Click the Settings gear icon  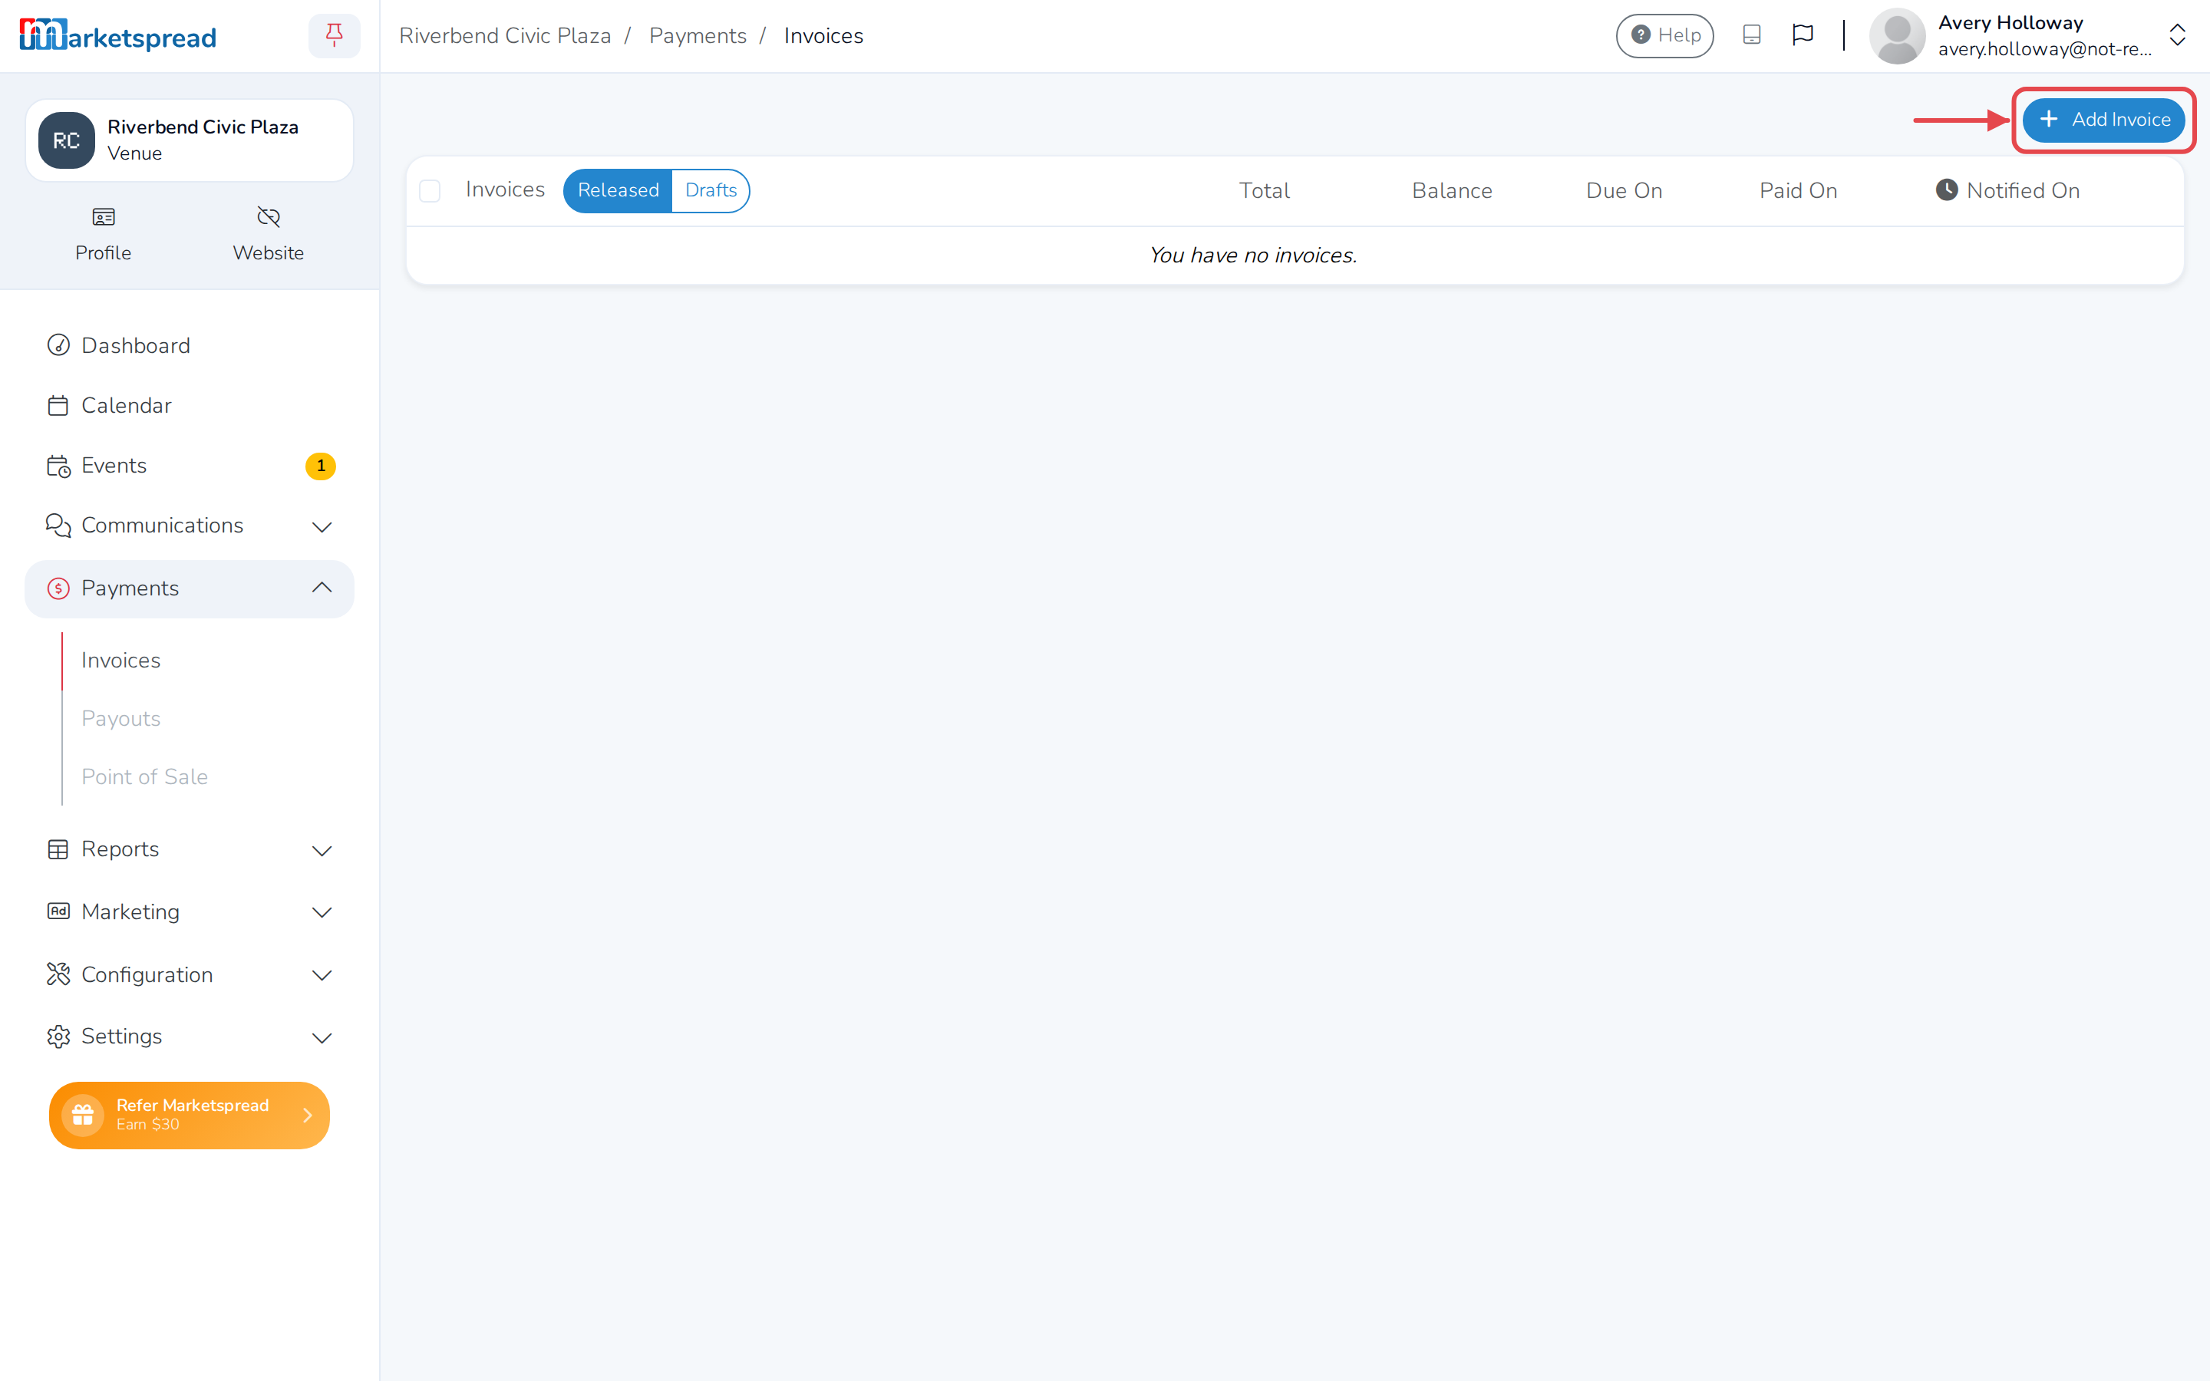58,1037
